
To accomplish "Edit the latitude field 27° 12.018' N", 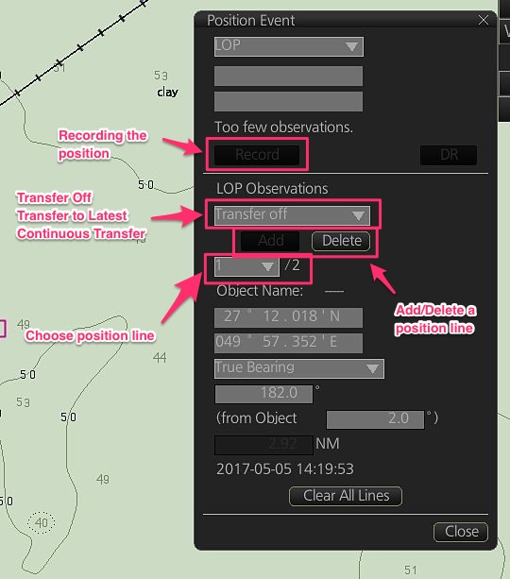I will (x=288, y=317).
